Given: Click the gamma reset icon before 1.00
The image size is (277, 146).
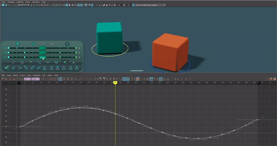Looking at the screenshot, I should [124, 5].
